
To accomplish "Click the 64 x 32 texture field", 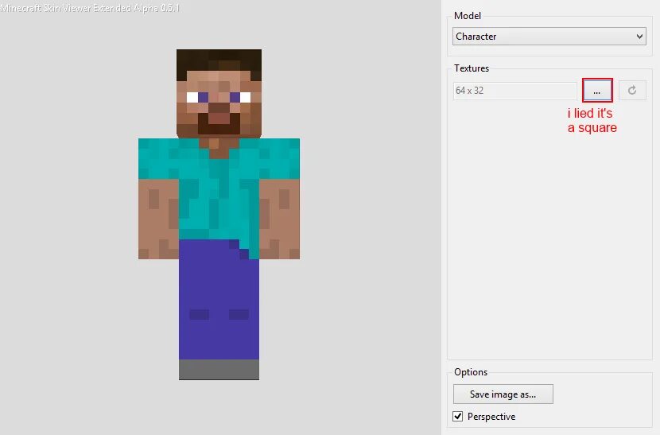I will pyautogui.click(x=514, y=91).
